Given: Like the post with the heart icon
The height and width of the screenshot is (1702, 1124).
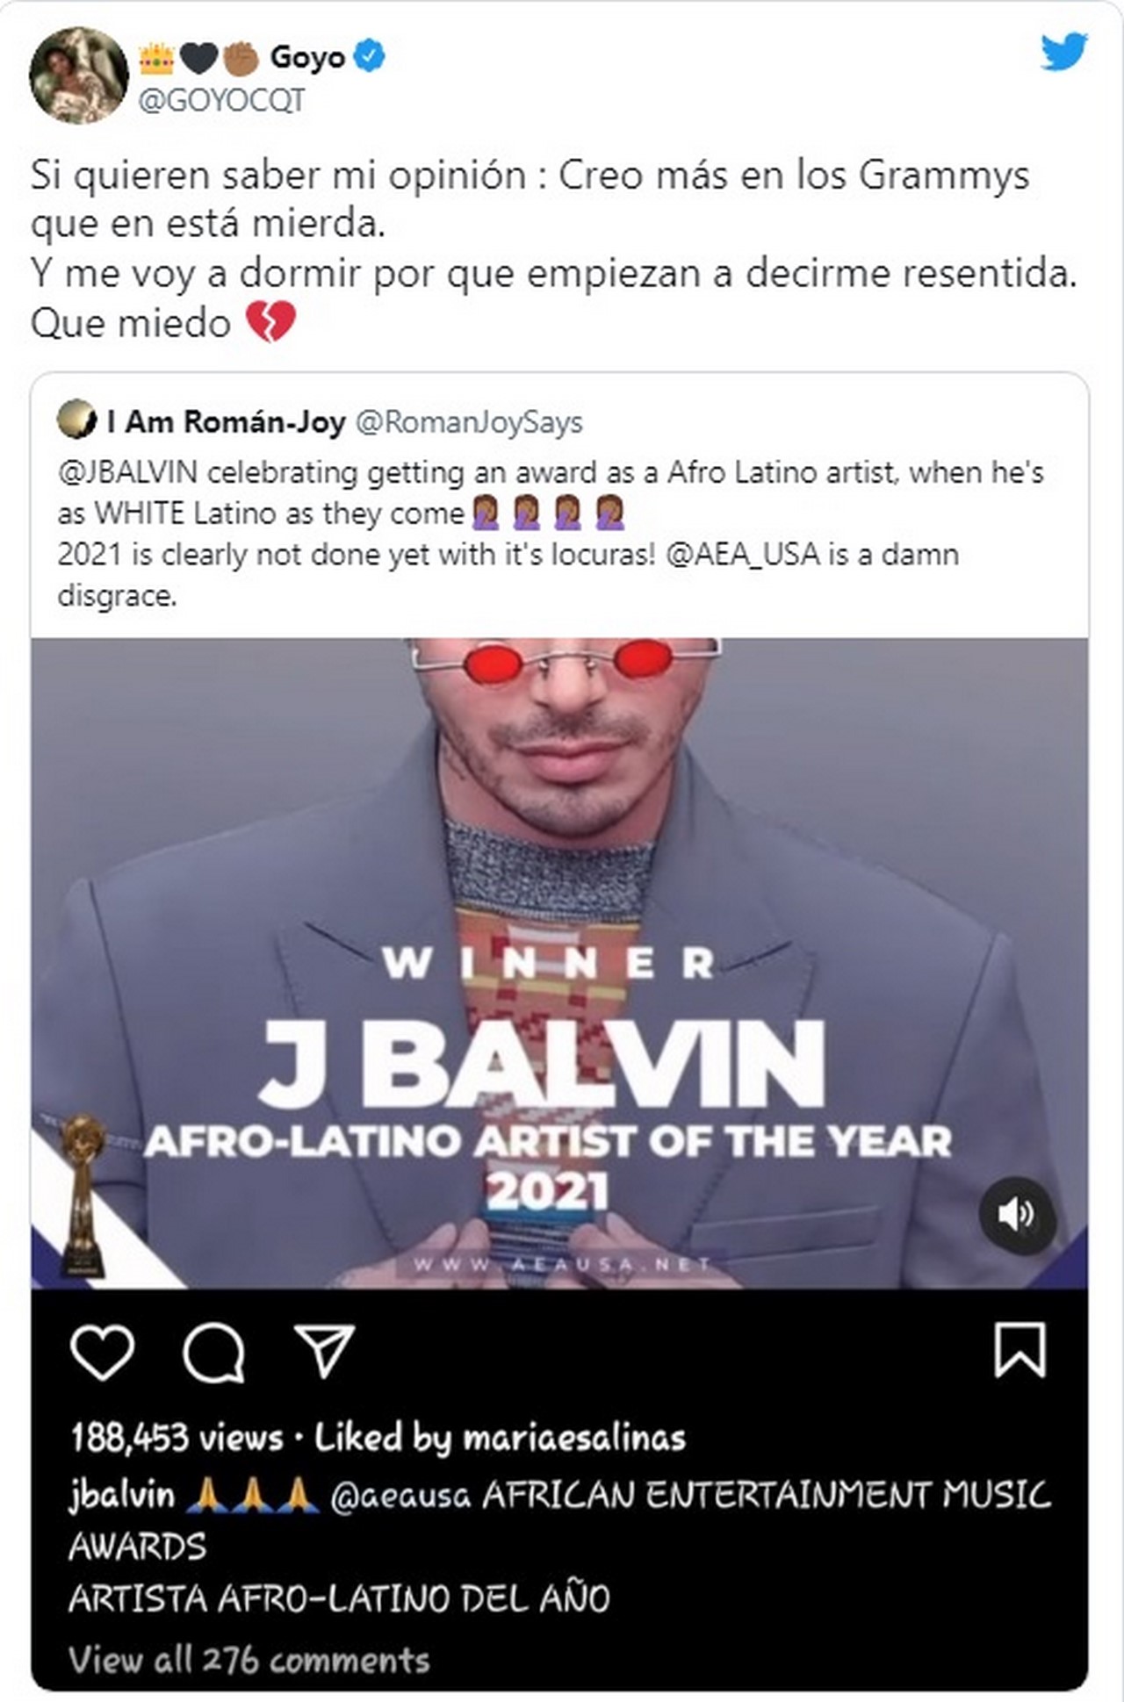Looking at the screenshot, I should tap(102, 1351).
